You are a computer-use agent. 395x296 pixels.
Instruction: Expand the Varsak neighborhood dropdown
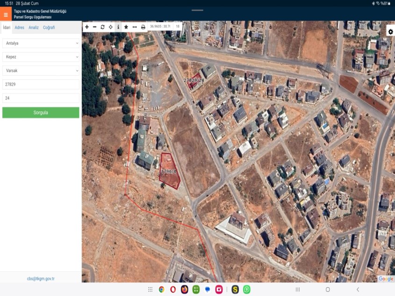click(x=41, y=70)
